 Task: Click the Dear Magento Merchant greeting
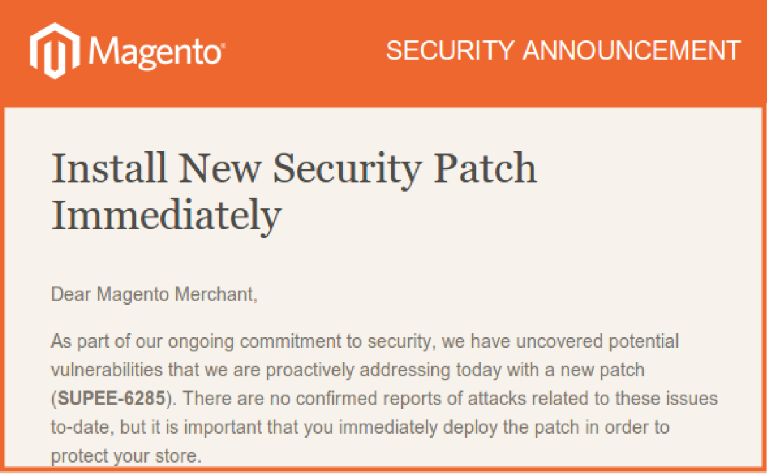[x=153, y=294]
